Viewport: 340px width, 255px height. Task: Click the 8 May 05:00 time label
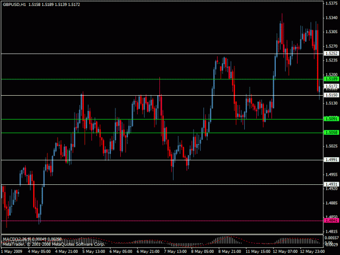pyautogui.click(x=202, y=252)
